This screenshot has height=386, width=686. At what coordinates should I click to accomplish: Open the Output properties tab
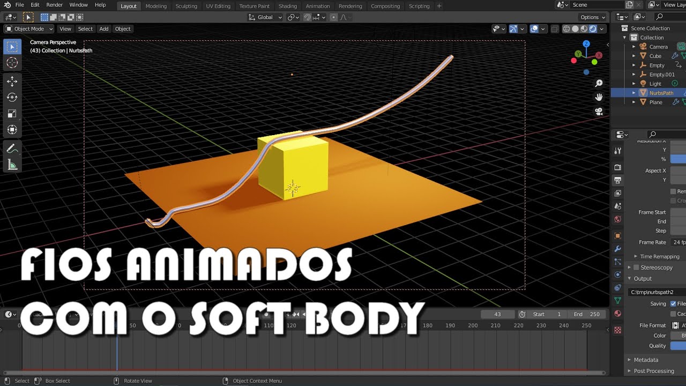pos(618,180)
